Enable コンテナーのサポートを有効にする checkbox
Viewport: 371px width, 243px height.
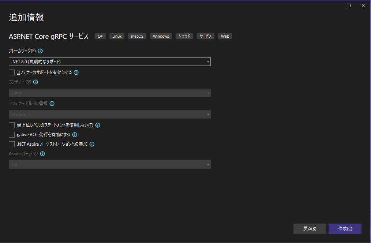(12, 72)
